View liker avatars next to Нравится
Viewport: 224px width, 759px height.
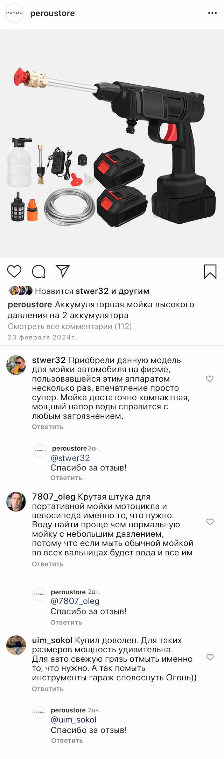pos(21,290)
